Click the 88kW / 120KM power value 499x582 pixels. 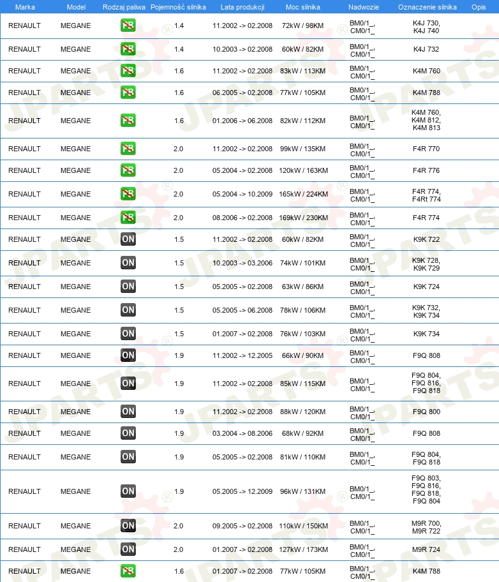[302, 412]
